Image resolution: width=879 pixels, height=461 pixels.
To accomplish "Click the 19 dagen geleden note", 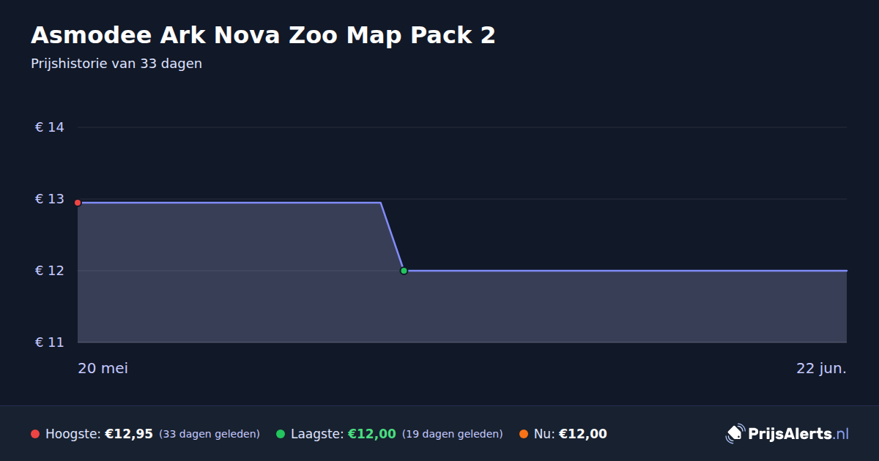I will (452, 434).
